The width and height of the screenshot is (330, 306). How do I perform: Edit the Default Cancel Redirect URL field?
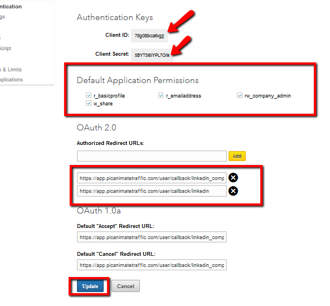coord(152,265)
